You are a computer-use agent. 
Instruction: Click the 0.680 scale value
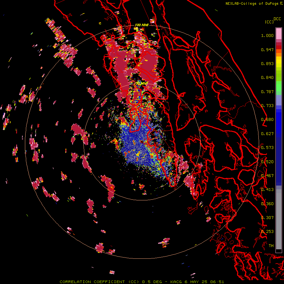pyautogui.click(x=267, y=120)
